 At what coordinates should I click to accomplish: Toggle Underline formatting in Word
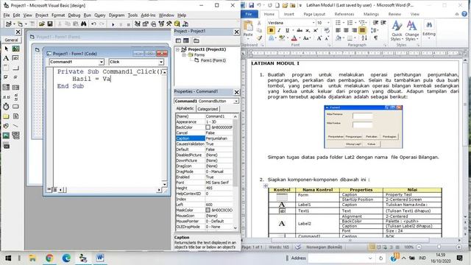(287, 30)
